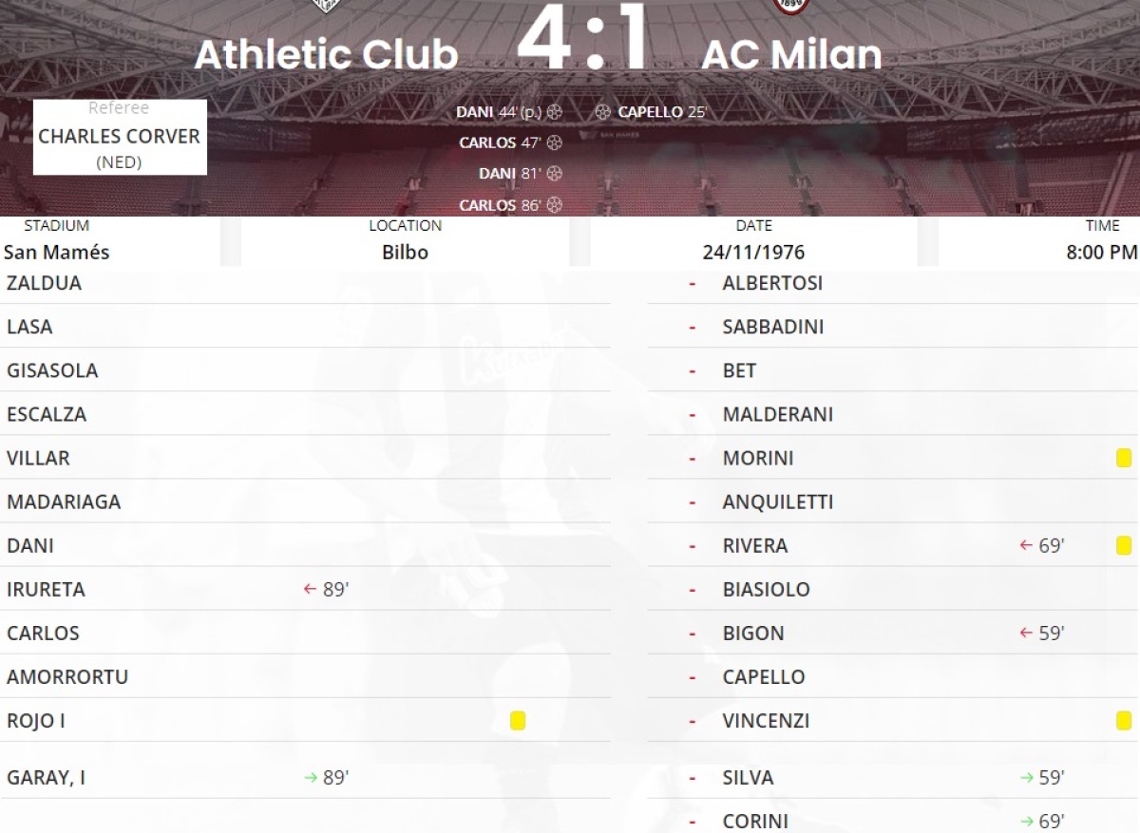Click the goal ball icon beside Capello 25'
The image size is (1140, 833).
point(602,112)
